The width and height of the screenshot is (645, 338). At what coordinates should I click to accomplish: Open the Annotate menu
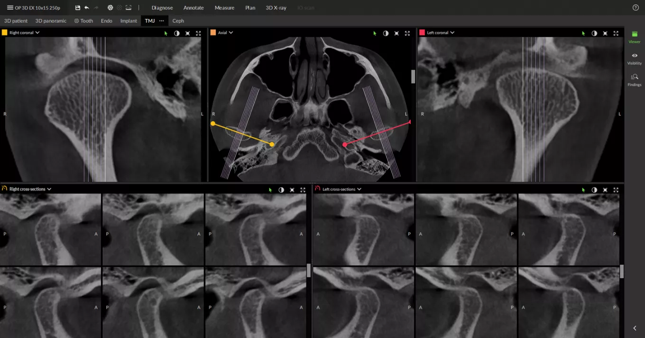[193, 8]
